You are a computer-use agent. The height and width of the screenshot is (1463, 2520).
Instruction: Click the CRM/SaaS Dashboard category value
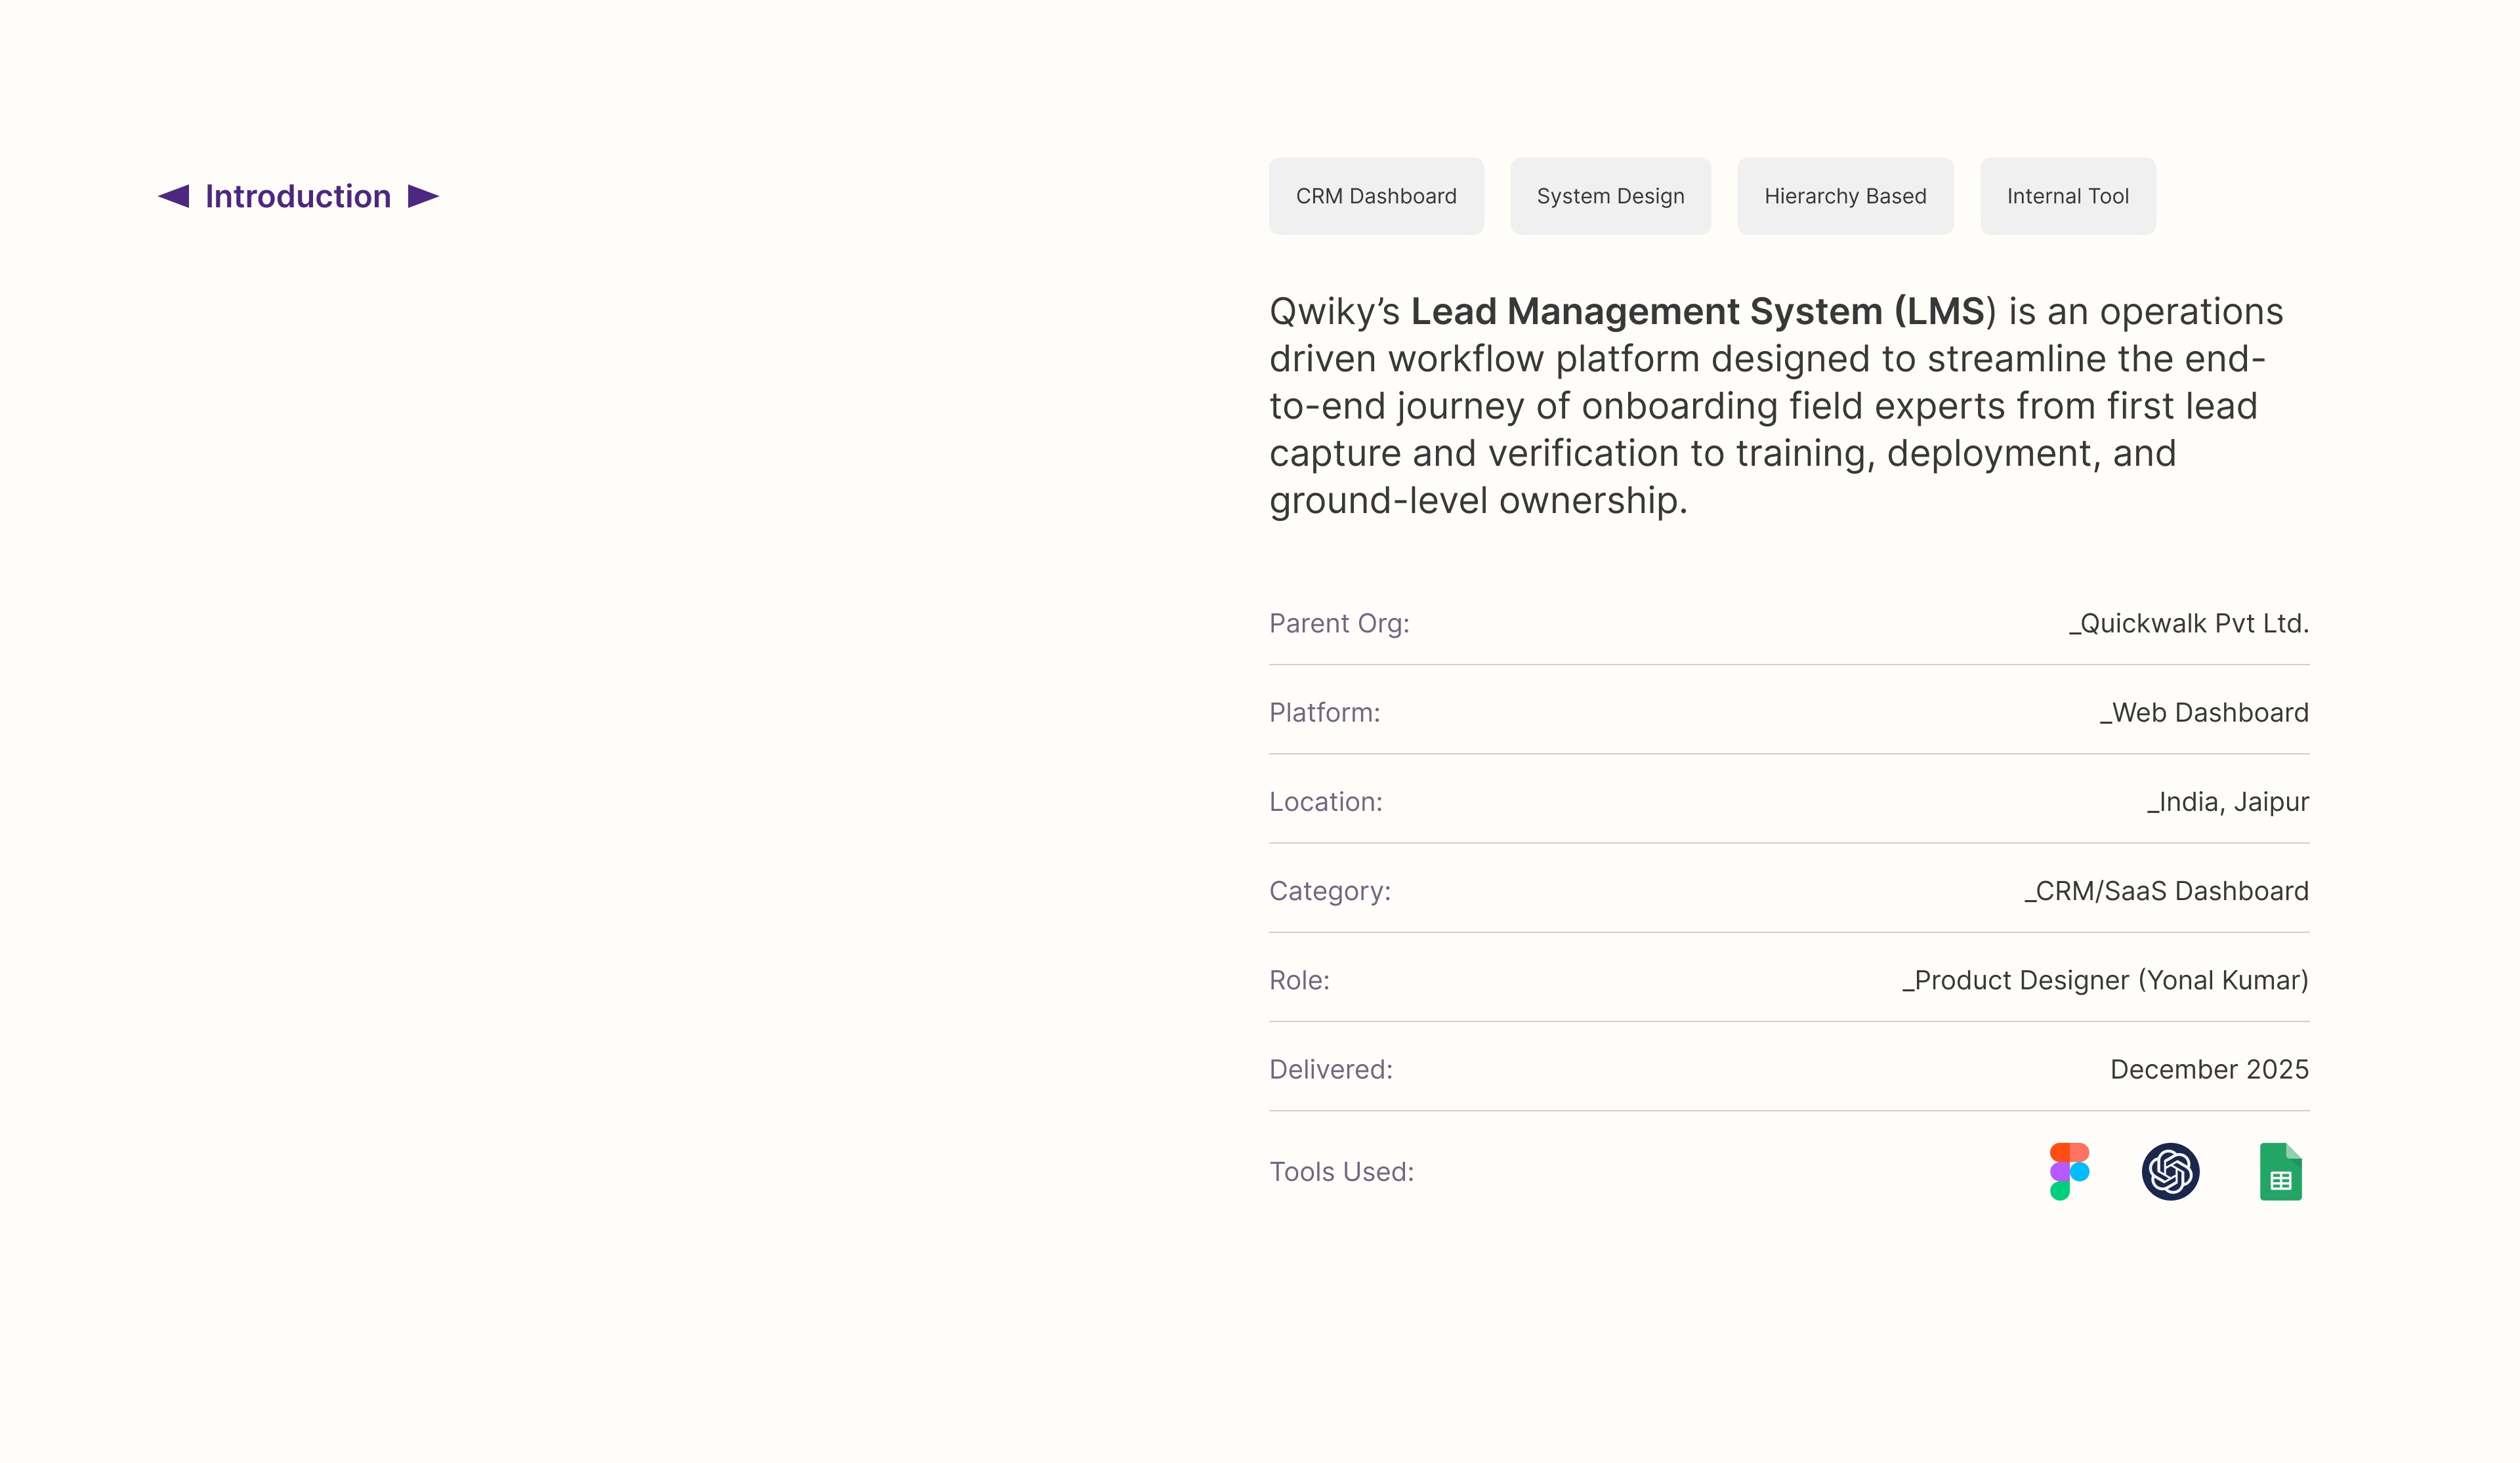[2166, 890]
